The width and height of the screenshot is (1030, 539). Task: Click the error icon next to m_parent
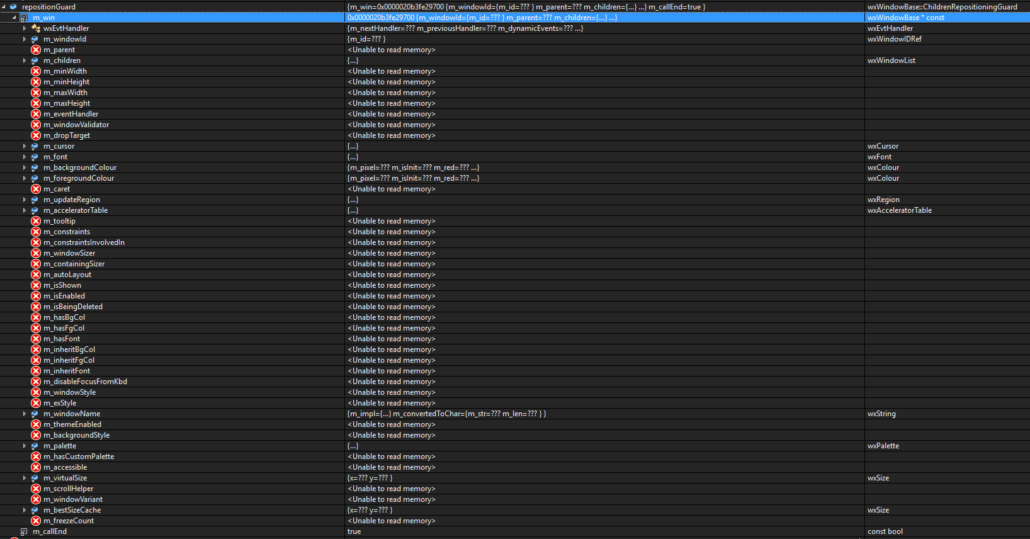pos(36,50)
